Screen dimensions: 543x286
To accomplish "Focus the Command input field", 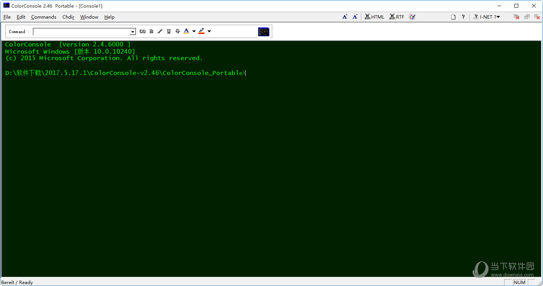I will coord(81,32).
